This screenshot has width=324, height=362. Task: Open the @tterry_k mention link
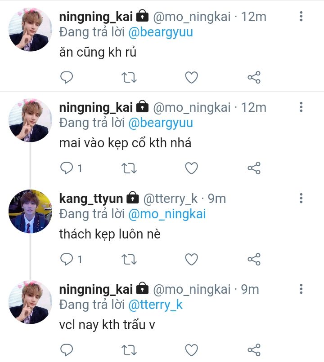[156, 305]
